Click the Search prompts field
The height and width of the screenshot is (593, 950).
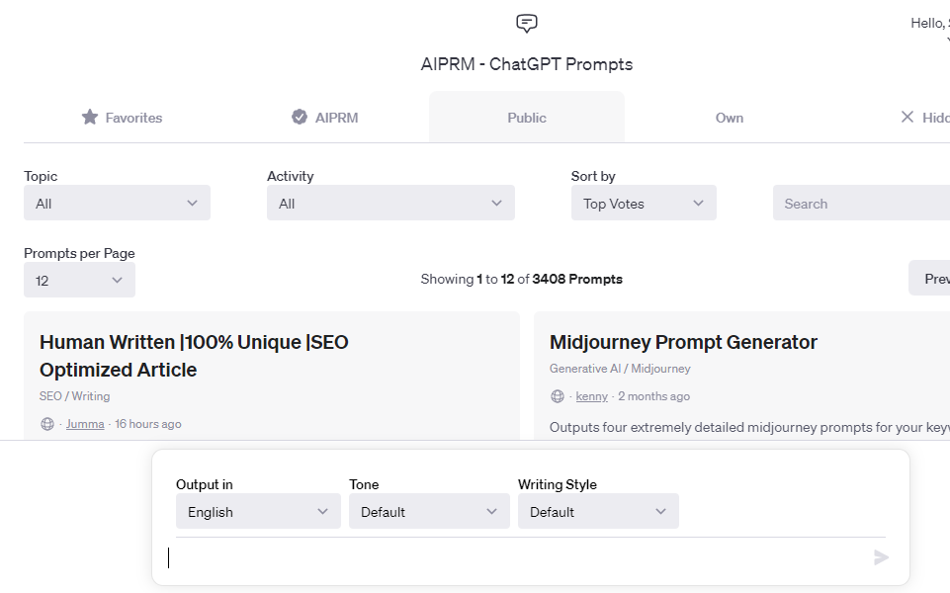tap(862, 203)
